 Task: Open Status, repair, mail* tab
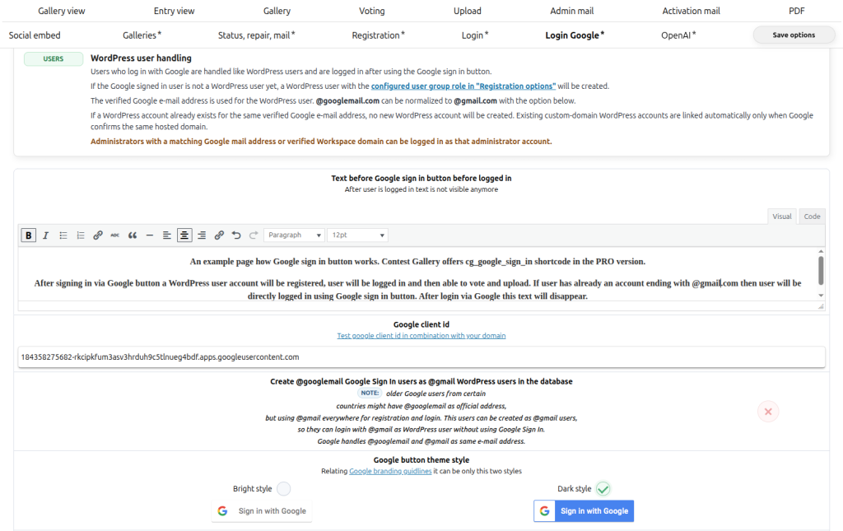pos(257,35)
